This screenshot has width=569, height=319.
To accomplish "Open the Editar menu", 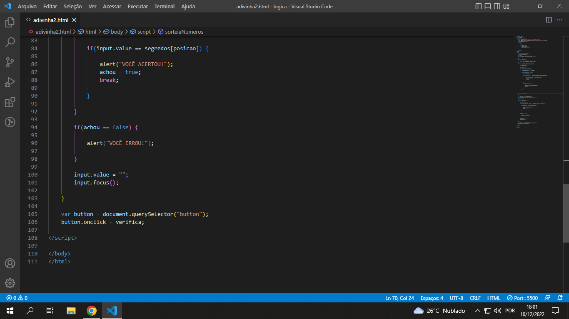I will (50, 6).
